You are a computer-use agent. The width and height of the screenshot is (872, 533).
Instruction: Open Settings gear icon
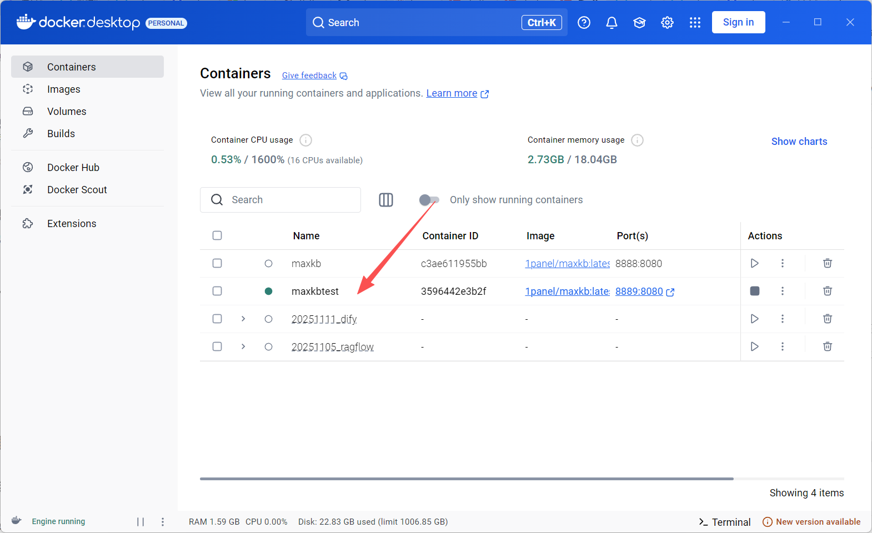pyautogui.click(x=667, y=23)
